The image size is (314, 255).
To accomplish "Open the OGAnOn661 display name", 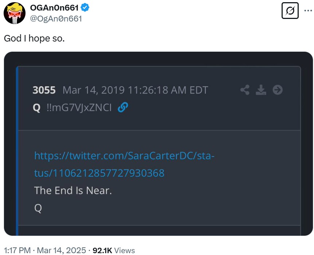I will tap(54, 8).
